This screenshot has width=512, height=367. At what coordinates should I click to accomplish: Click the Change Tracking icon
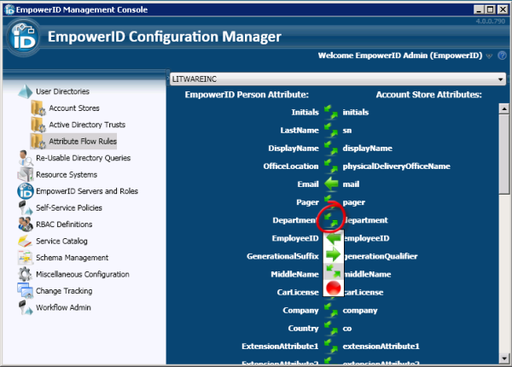[x=25, y=290]
